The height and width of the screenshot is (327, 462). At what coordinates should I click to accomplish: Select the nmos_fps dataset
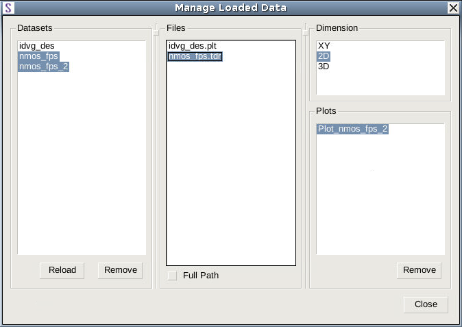(38, 56)
